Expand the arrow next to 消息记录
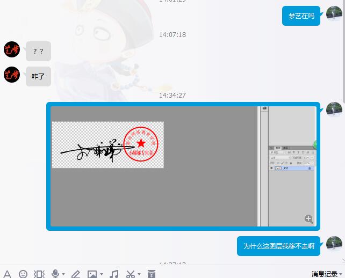 coord(342,274)
